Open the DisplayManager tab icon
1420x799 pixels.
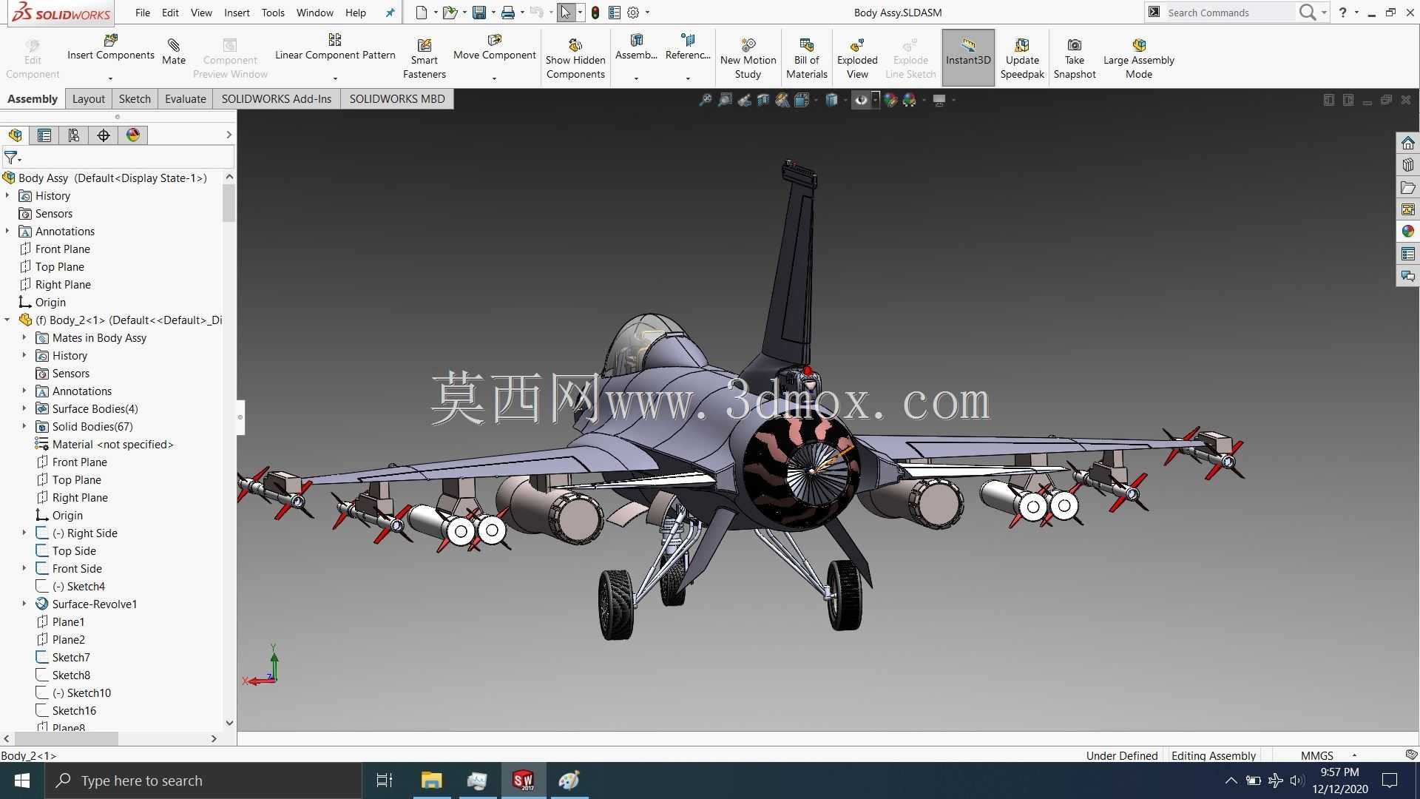tap(133, 135)
